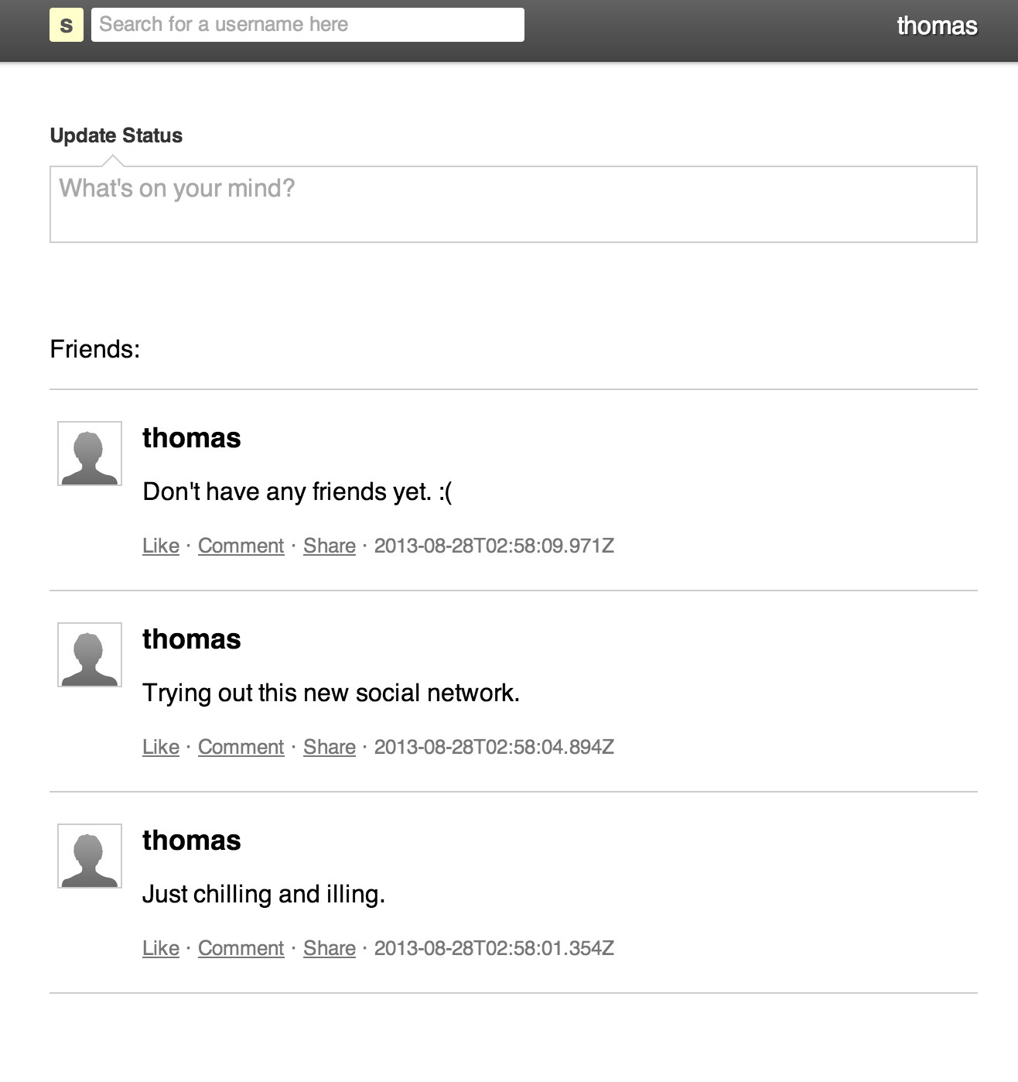Screen dimensions: 1018x1082
Task: Open thomas author name on third post
Action: [192, 841]
